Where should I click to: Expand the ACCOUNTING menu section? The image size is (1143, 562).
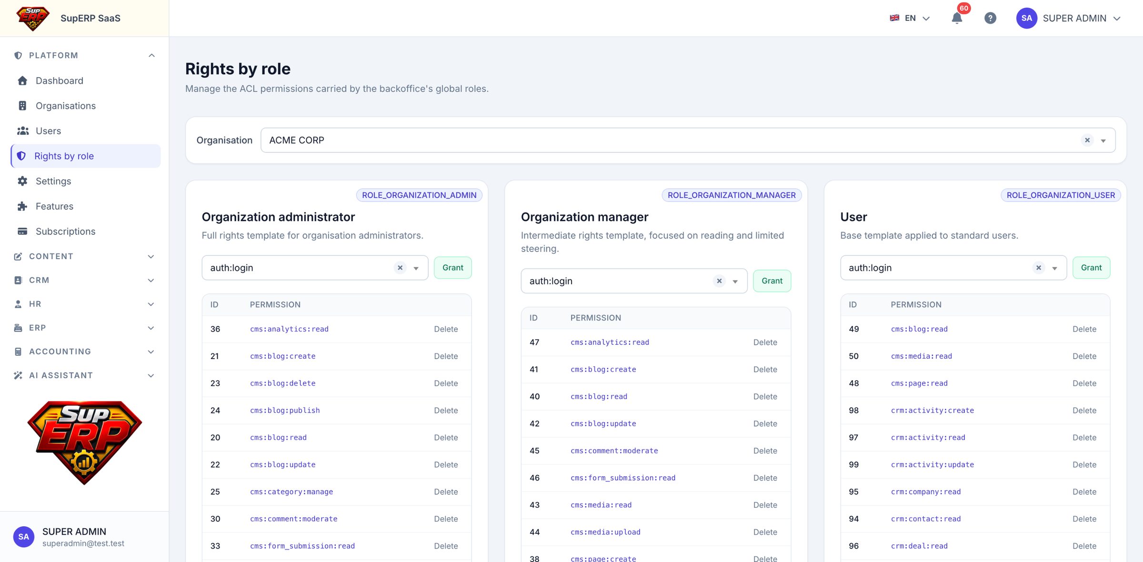point(85,351)
